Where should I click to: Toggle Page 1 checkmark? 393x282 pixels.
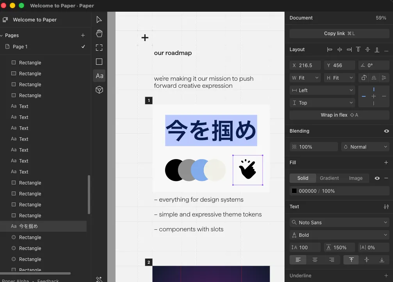pyautogui.click(x=83, y=46)
